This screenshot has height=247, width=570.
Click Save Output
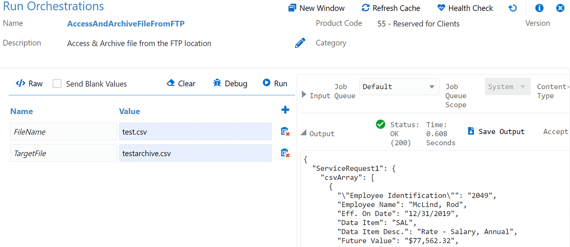pos(496,131)
